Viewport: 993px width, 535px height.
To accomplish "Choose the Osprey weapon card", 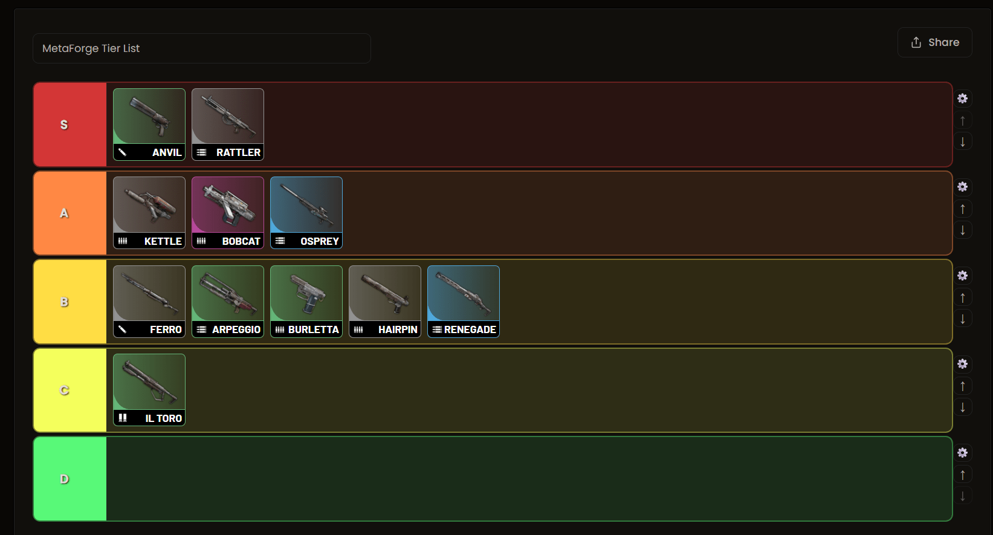I will point(306,213).
